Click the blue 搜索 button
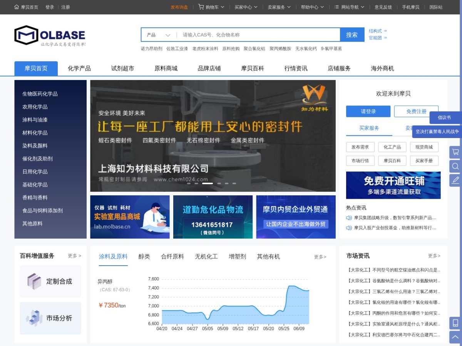The width and height of the screenshot is (462, 346). tap(352, 35)
